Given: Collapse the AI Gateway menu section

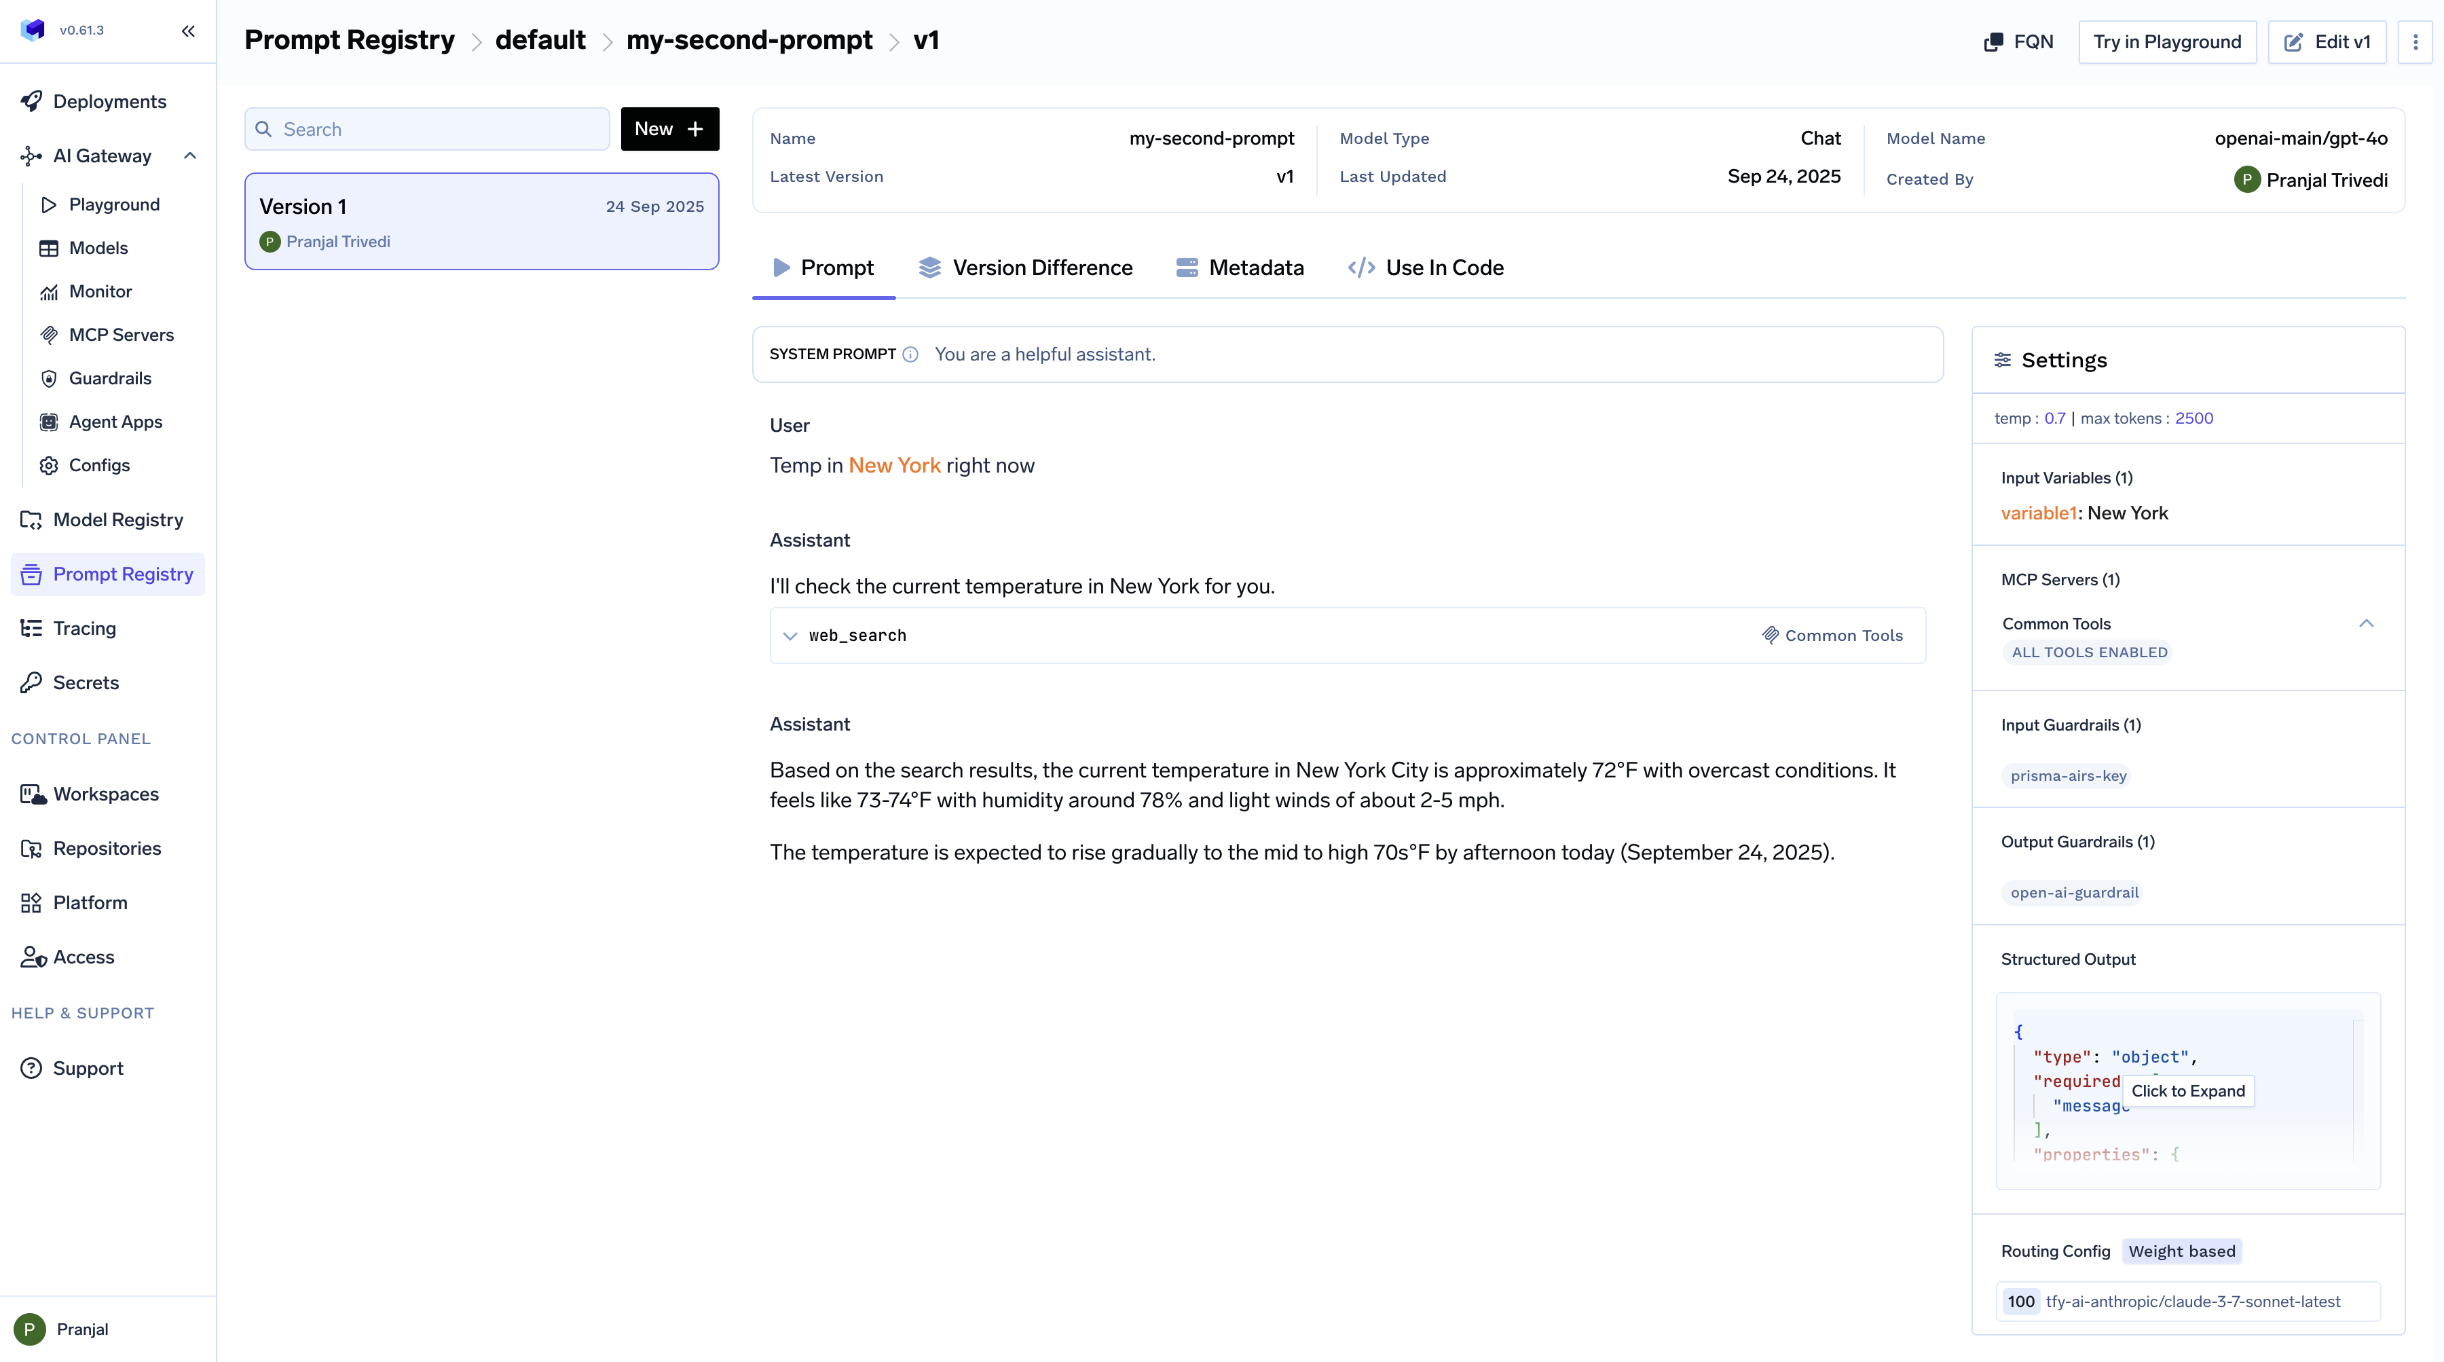Looking at the screenshot, I should [x=190, y=155].
